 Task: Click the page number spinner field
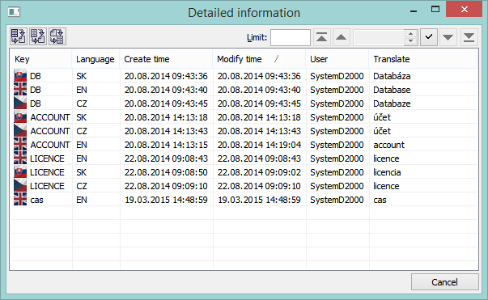click(x=379, y=38)
